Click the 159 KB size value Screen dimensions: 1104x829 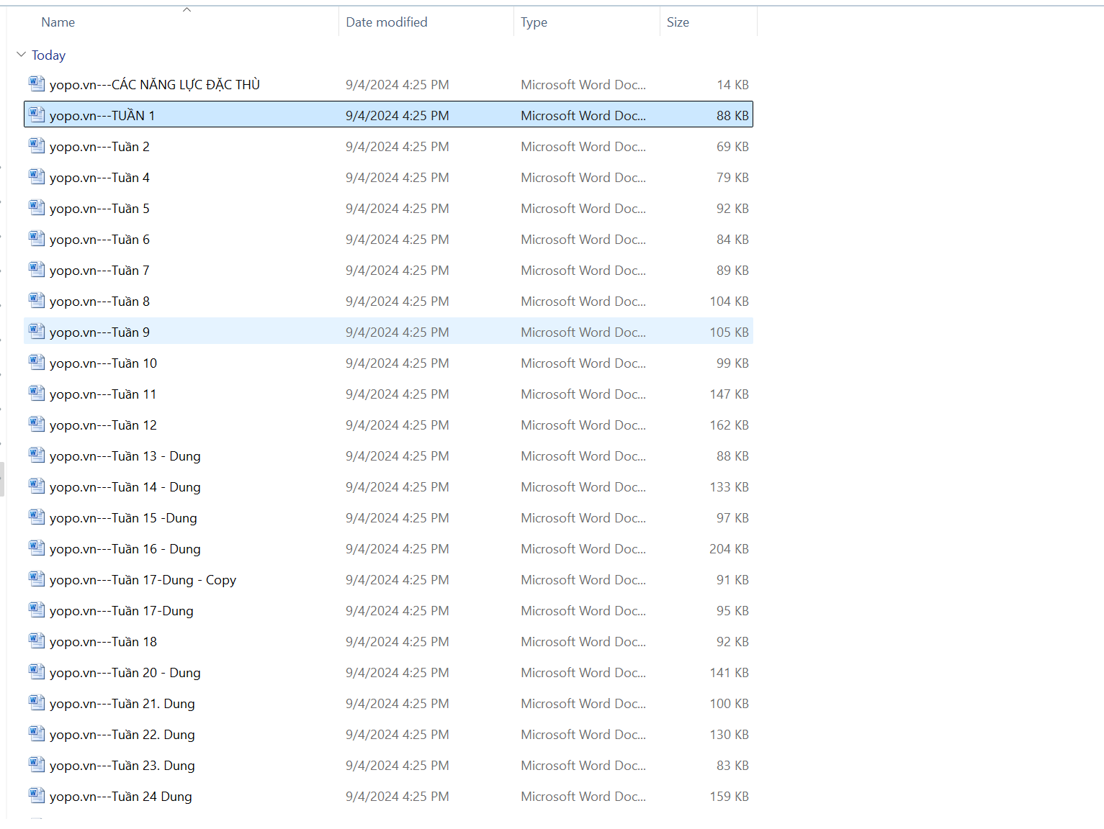[x=729, y=797]
